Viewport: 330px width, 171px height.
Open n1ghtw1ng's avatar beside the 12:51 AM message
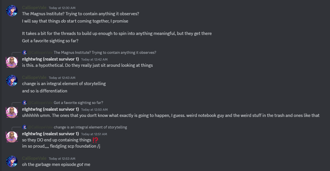[12, 137]
